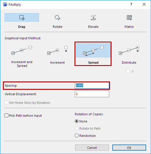Select Randomize rotation of copies

(x=77, y=136)
